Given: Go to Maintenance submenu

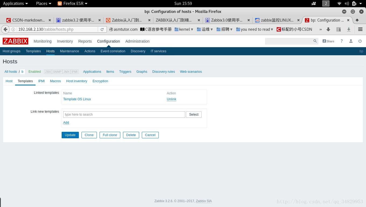Looking at the screenshot, I should (69, 51).
